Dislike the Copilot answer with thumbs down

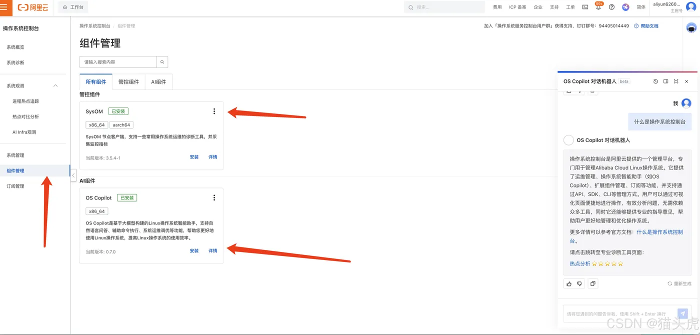579,283
